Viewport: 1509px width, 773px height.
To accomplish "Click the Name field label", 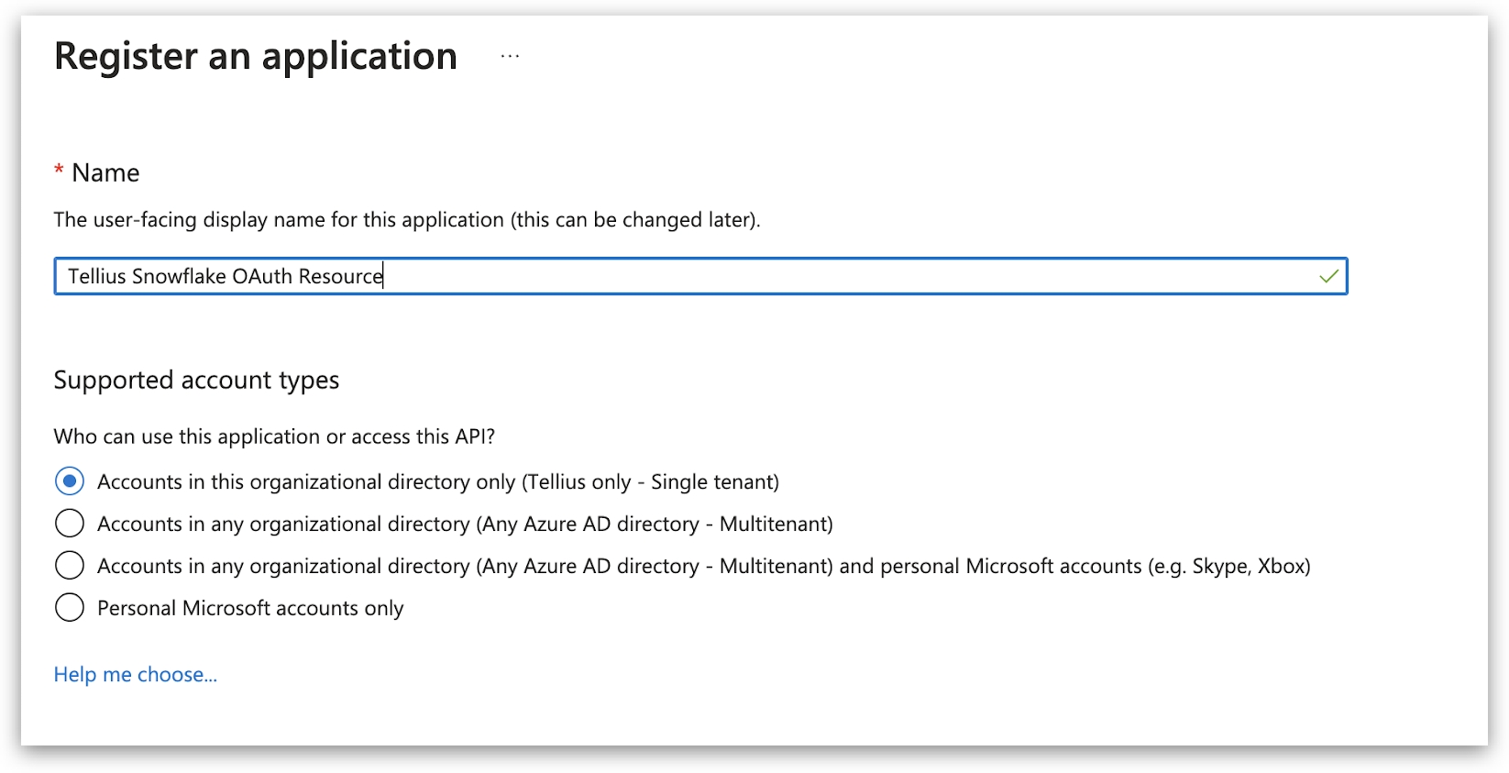I will 105,173.
